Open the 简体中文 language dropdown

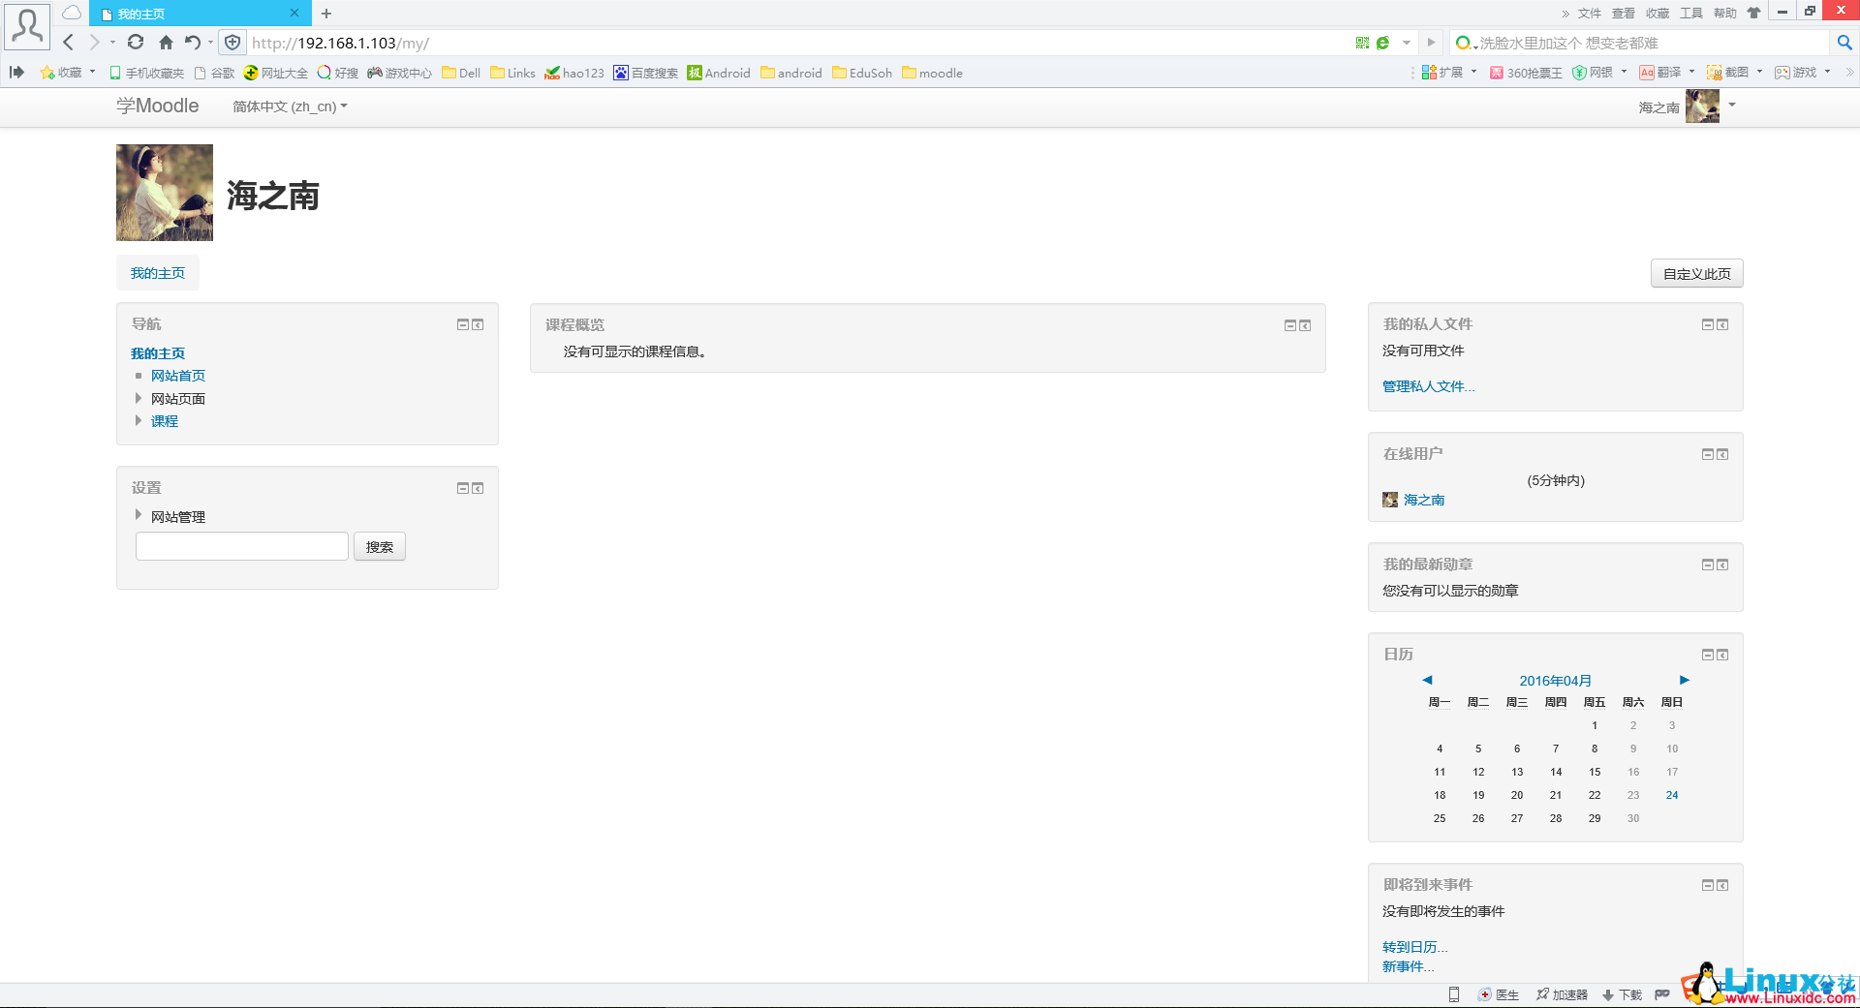click(x=288, y=107)
